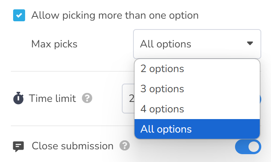Collapse the Max picks All options combo box
Viewport: 271px width, 162px height.
(197, 44)
